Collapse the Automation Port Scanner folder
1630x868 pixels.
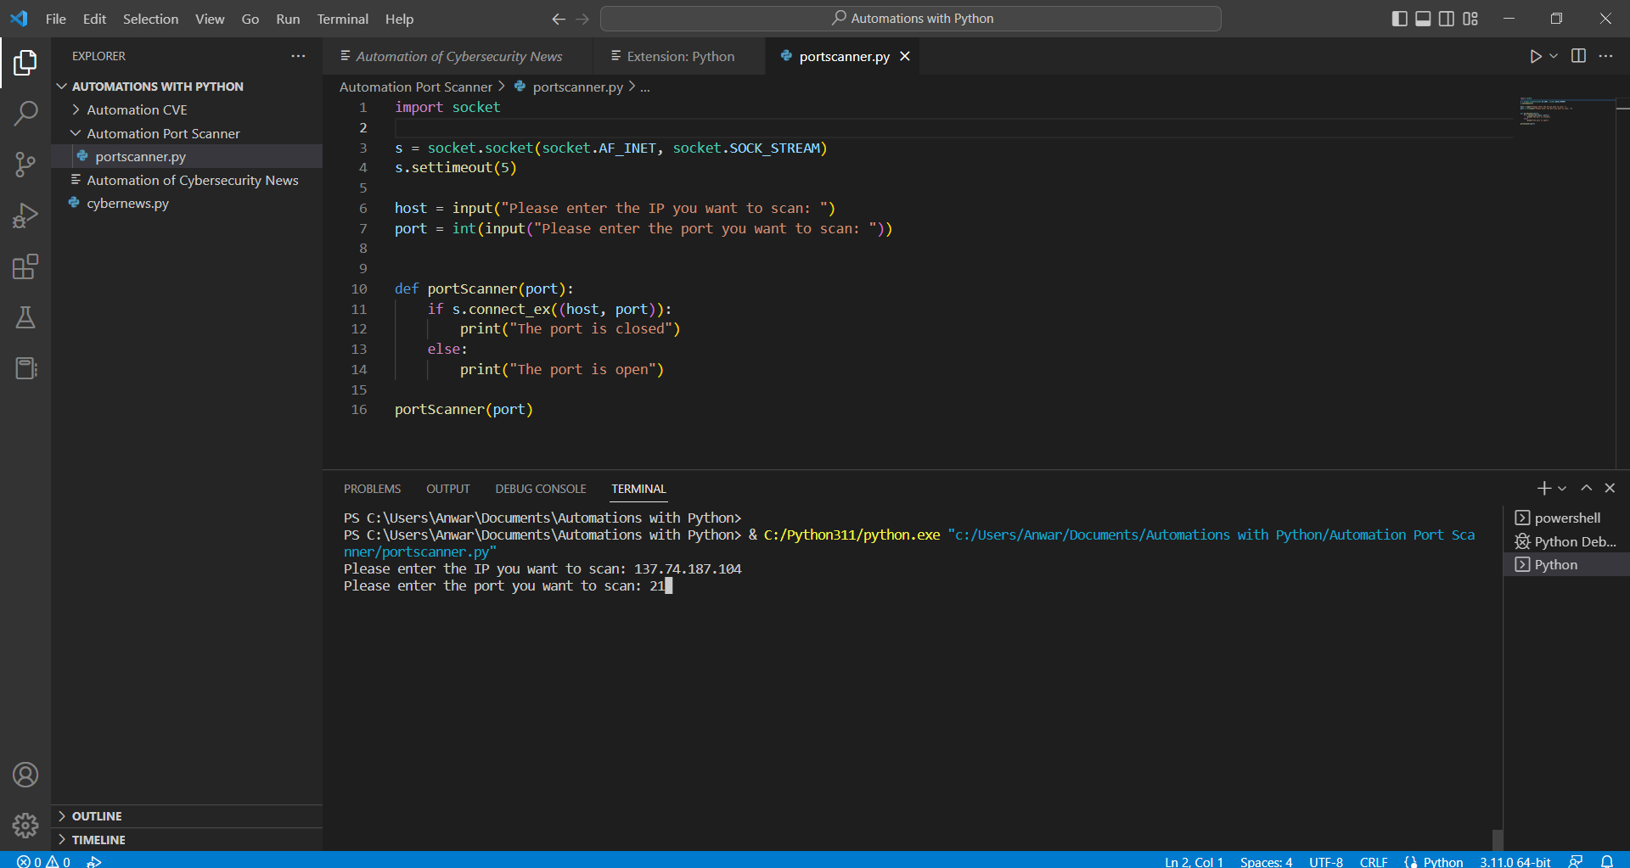[x=187, y=133]
